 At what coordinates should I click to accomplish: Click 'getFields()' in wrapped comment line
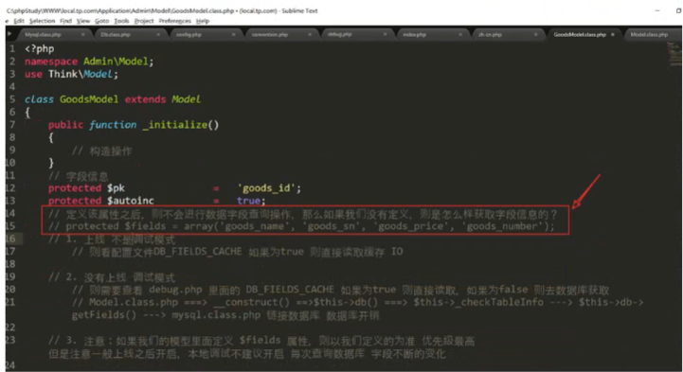[x=103, y=315]
